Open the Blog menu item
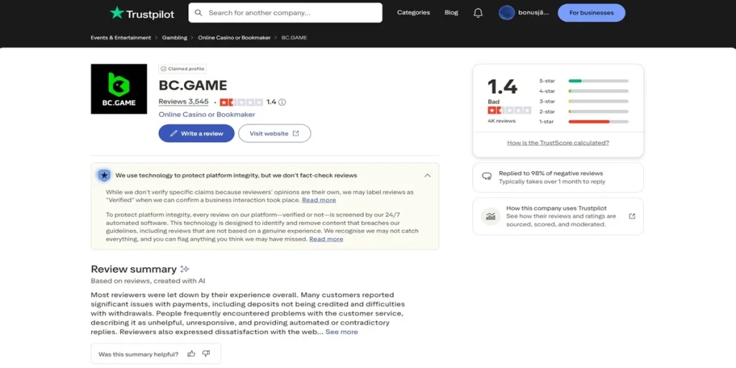 click(x=451, y=13)
